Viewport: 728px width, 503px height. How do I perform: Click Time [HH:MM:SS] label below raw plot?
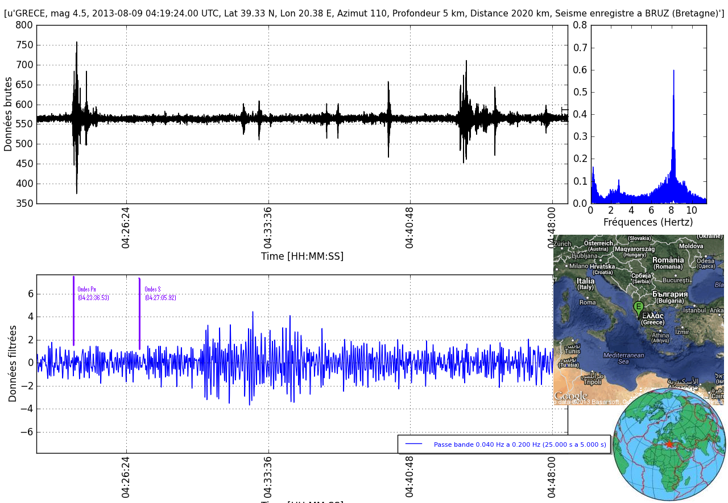pyautogui.click(x=302, y=256)
